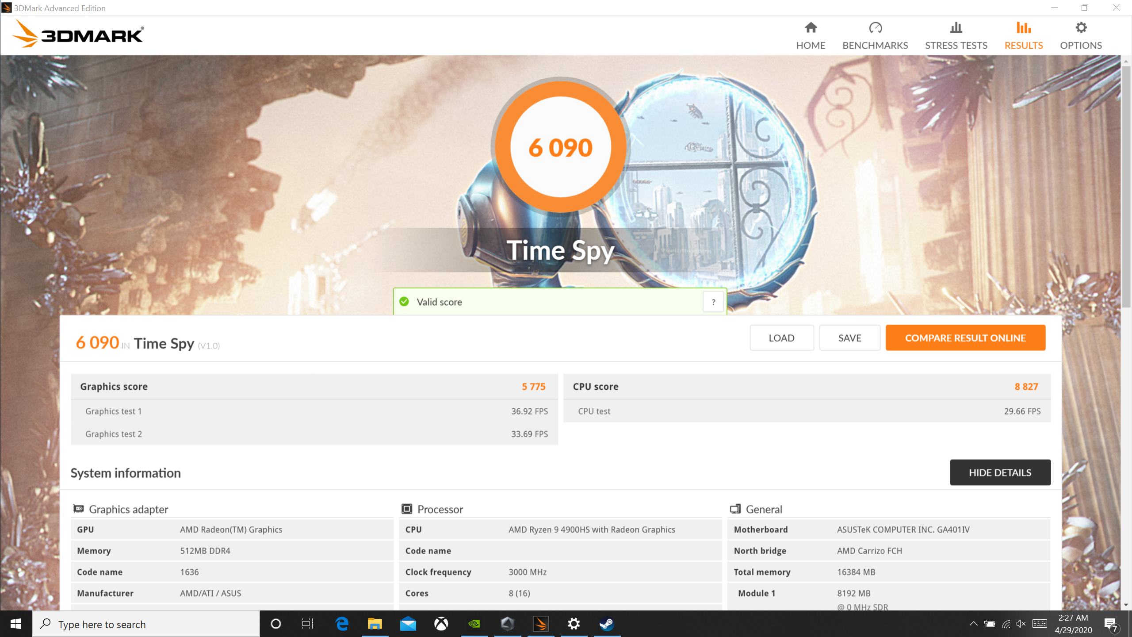The width and height of the screenshot is (1132, 637).
Task: Open the Windows Start menu
Action: [x=16, y=624]
